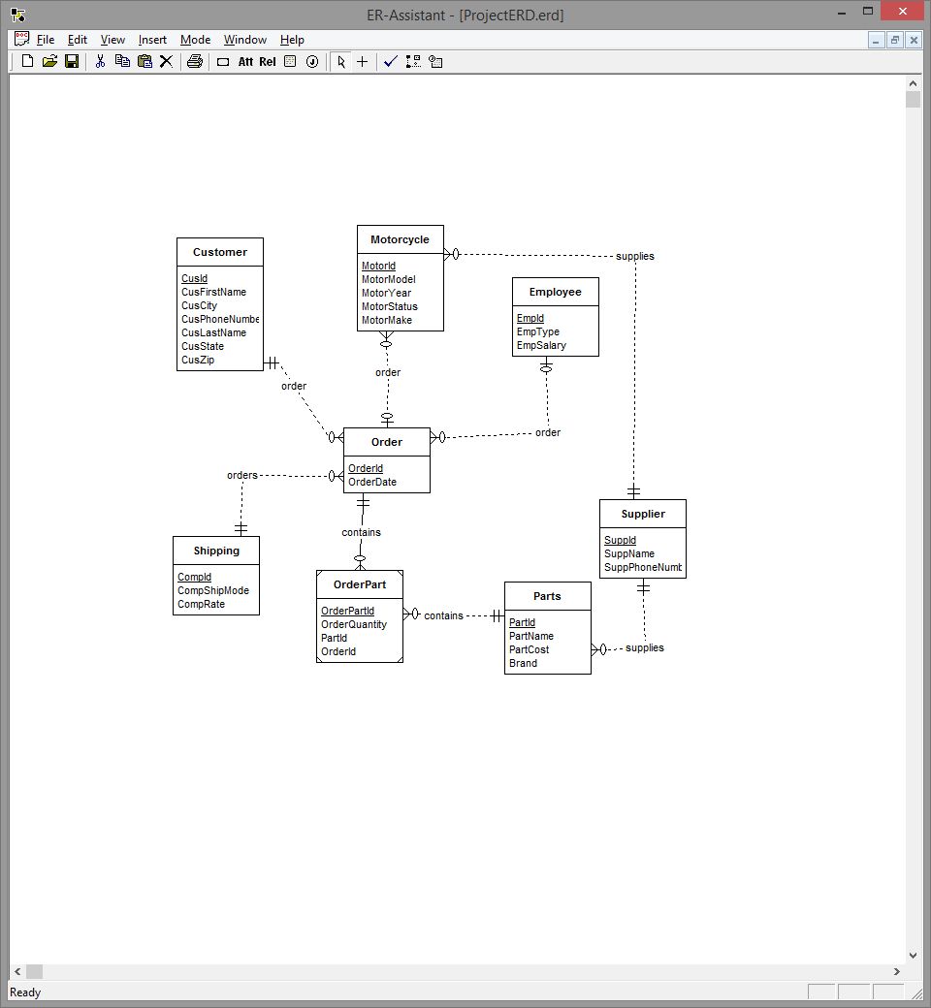This screenshot has height=1008, width=931.
Task: Minimize the inner ProjectERD document window
Action: pos(877,40)
